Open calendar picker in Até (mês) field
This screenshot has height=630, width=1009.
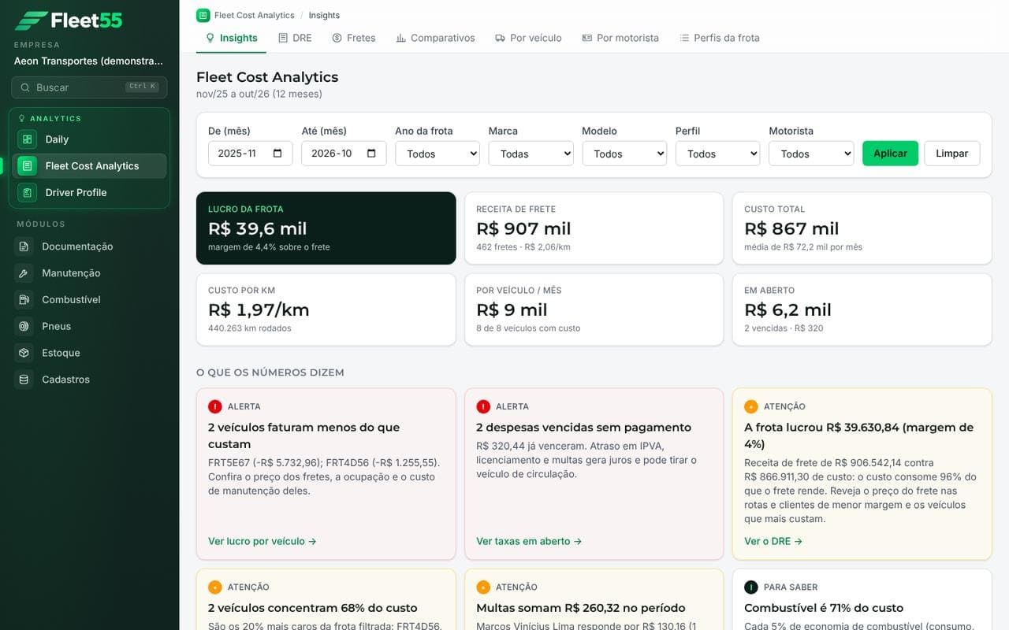[x=371, y=154]
